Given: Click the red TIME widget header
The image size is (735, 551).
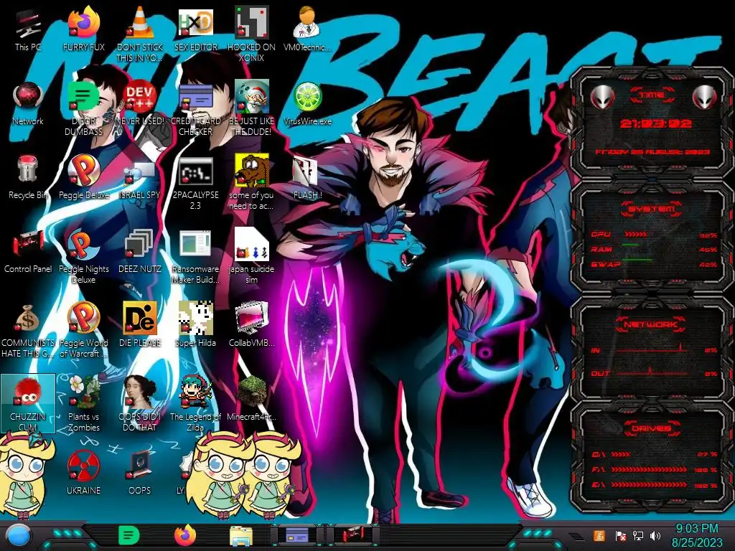Looking at the screenshot, I should point(652,95).
